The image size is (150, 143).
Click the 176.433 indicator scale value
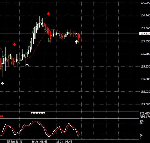coord(145,113)
